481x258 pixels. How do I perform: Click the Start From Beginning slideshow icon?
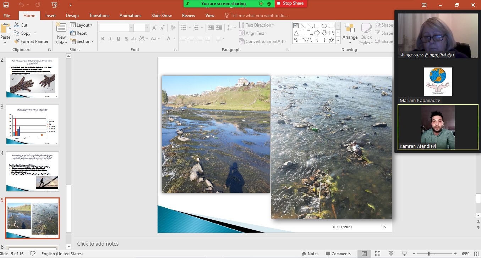tap(55, 5)
